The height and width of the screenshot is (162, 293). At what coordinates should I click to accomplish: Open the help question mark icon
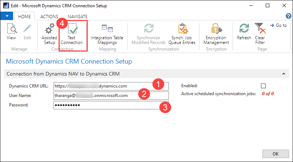click(289, 16)
